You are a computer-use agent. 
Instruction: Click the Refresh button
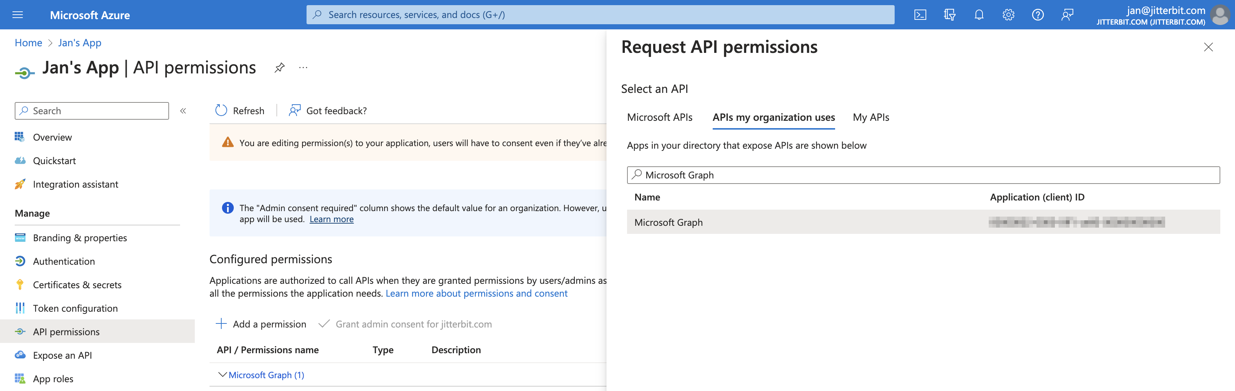point(240,111)
